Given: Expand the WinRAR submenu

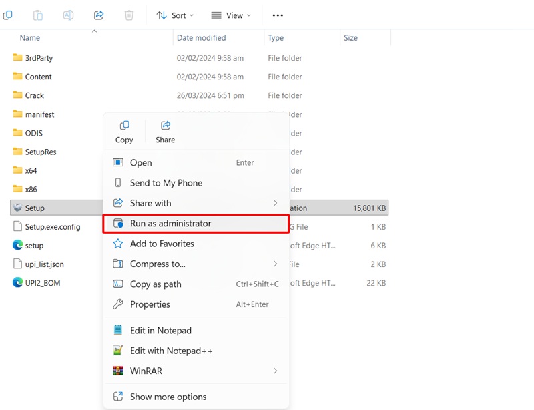Looking at the screenshot, I should 275,371.
